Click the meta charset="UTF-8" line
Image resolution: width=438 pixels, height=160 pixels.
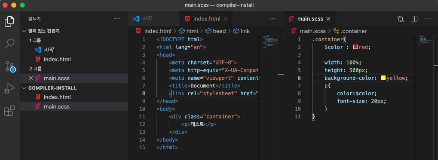coord(203,63)
